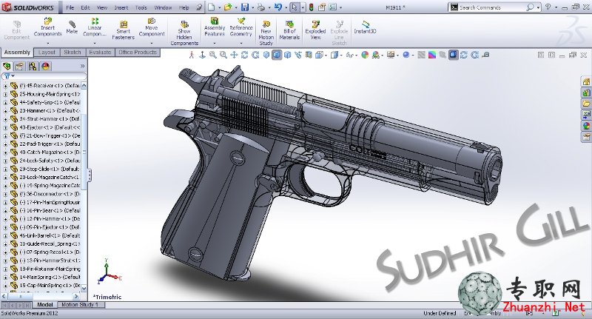Switch to the Evaluate tab

click(100, 53)
